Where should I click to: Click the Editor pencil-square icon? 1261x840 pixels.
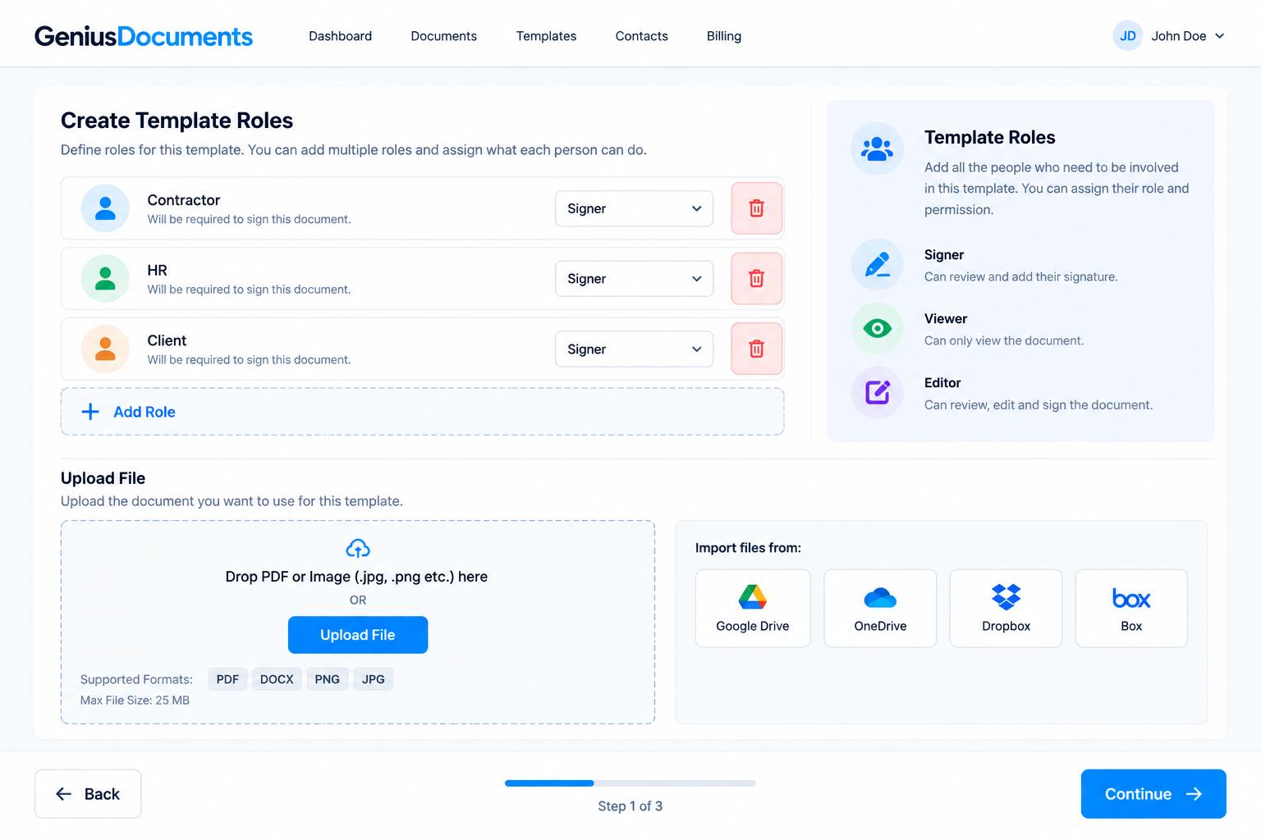[877, 392]
